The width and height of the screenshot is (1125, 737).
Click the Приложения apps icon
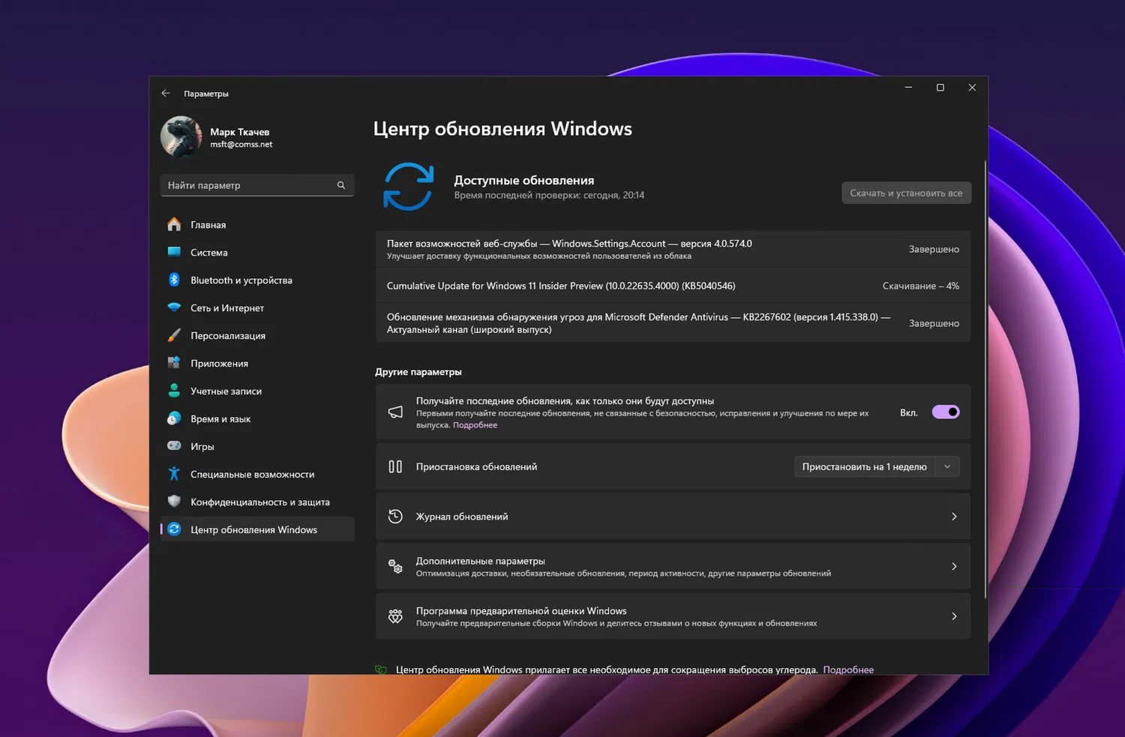point(174,363)
